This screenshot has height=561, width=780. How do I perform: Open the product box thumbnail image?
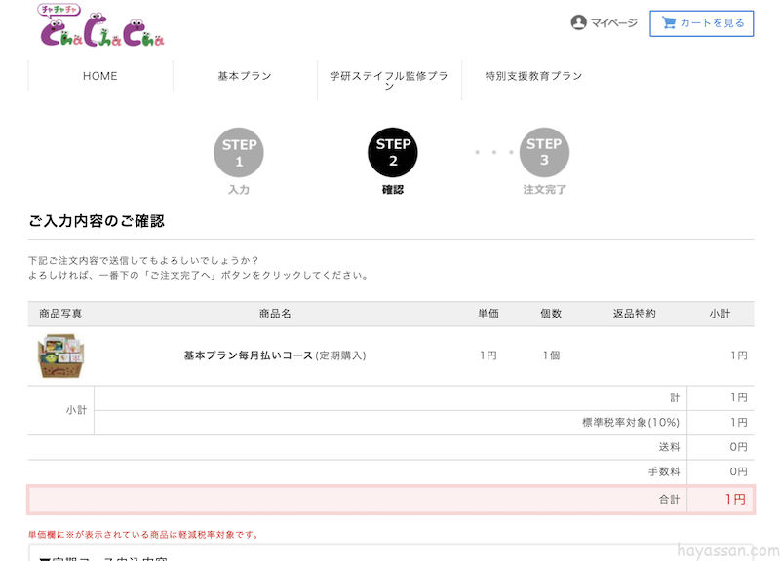(59, 355)
